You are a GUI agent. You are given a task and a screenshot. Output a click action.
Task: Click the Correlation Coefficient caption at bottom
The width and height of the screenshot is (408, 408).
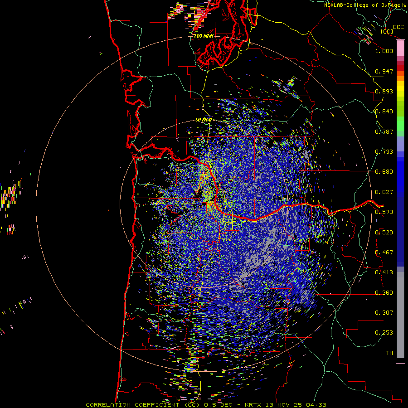coord(206,405)
